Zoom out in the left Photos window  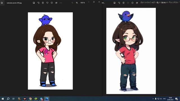pos(72,3)
